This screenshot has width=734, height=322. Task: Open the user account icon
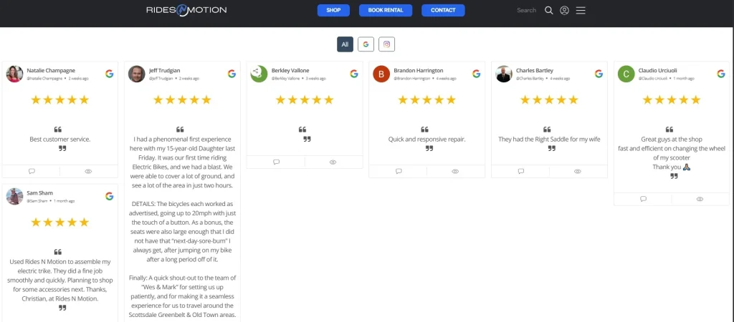(565, 11)
